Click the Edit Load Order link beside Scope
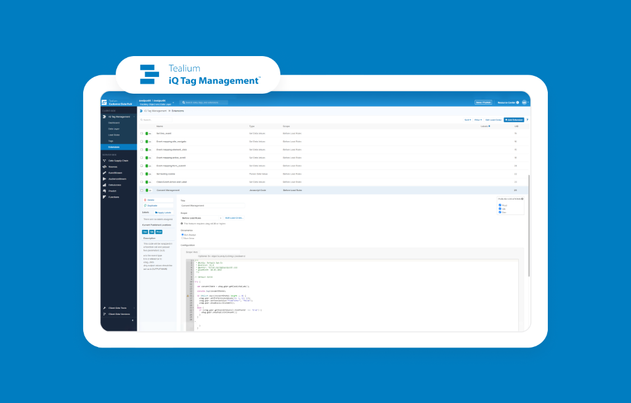This screenshot has height=403, width=631. point(234,218)
